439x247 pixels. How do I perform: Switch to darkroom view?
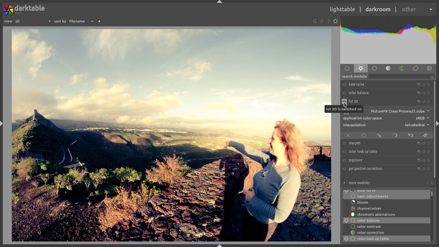pyautogui.click(x=378, y=9)
